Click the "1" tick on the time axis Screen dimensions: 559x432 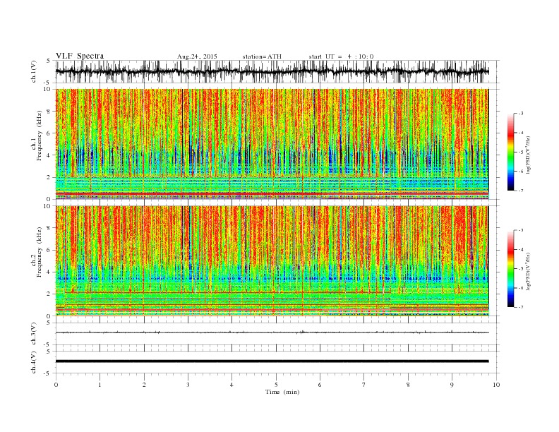100,385
